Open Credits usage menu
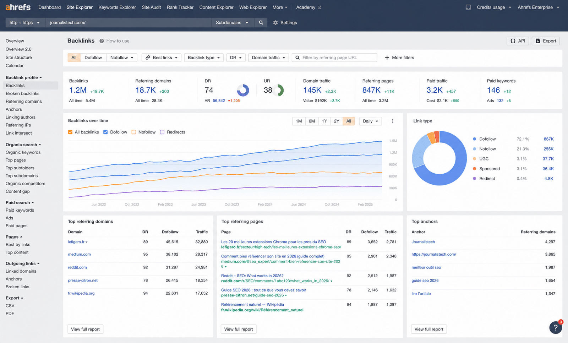The width and height of the screenshot is (568, 343). pyautogui.click(x=494, y=7)
